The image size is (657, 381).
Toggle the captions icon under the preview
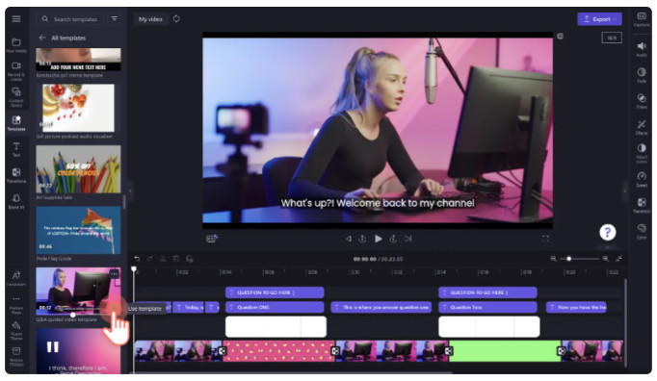click(212, 239)
